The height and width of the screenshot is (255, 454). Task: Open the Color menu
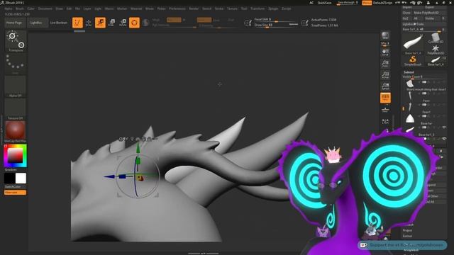[31, 8]
